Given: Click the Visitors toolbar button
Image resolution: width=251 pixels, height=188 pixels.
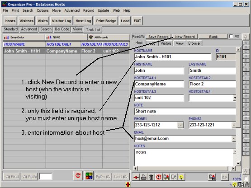Looking at the screenshot, I should (x=26, y=21).
